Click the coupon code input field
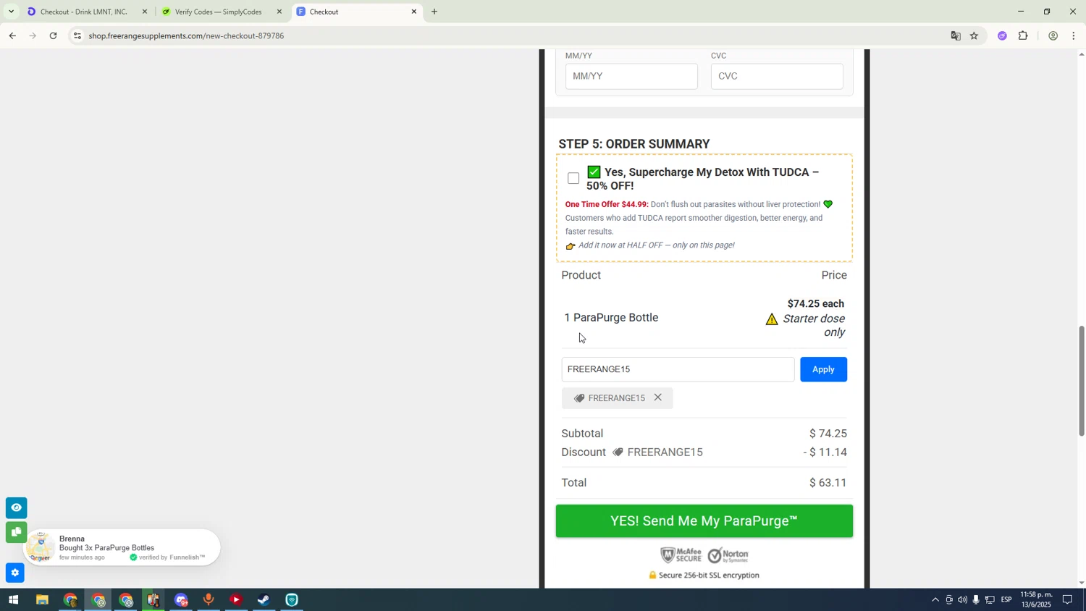The image size is (1086, 611). [678, 369]
